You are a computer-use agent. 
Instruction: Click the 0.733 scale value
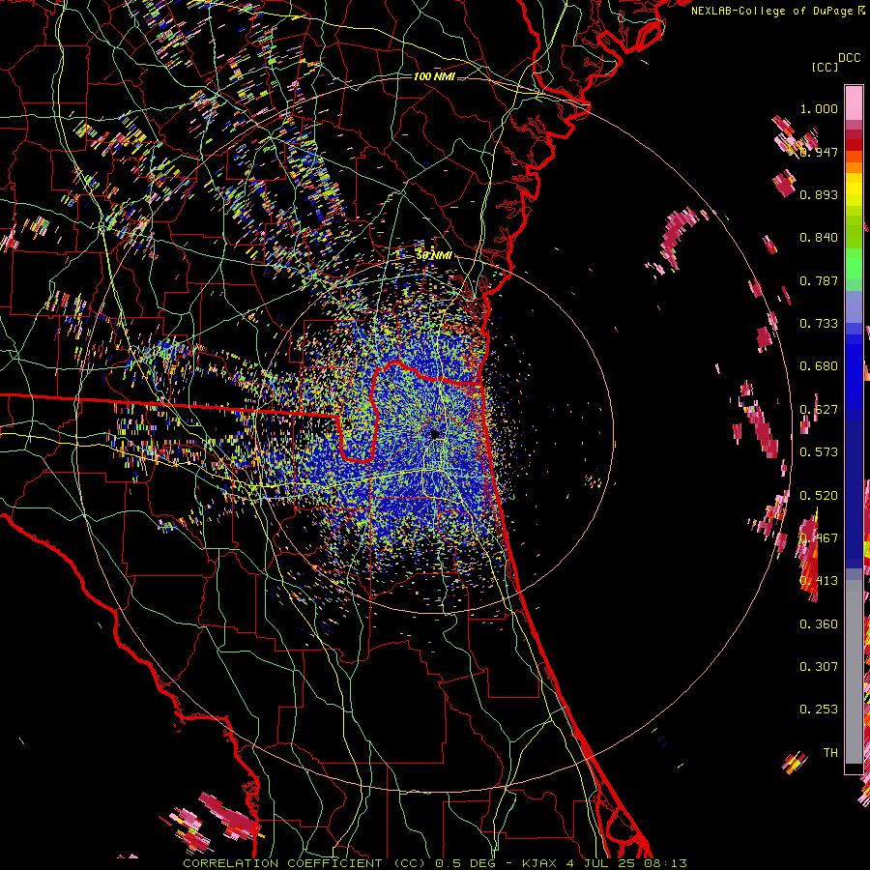(819, 324)
